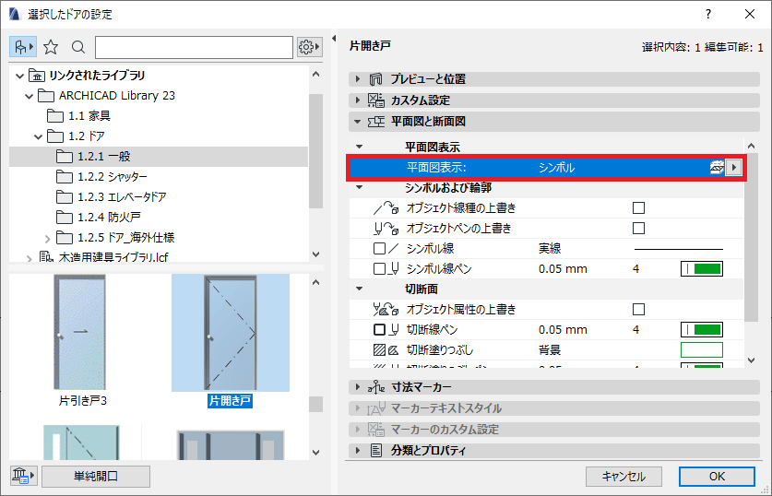Collapse the 切断面 group
Image resolution: width=772 pixels, height=496 pixels.
click(360, 289)
